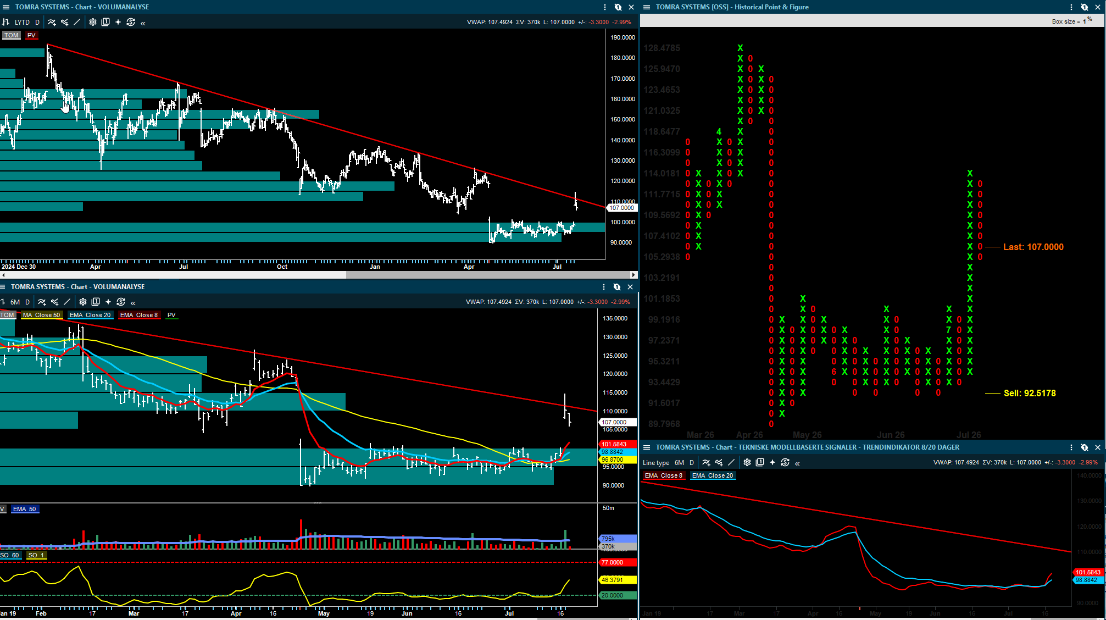The width and height of the screenshot is (1106, 620).
Task: Click the currency refresh icon in the middle chart toolbar
Action: coord(121,302)
